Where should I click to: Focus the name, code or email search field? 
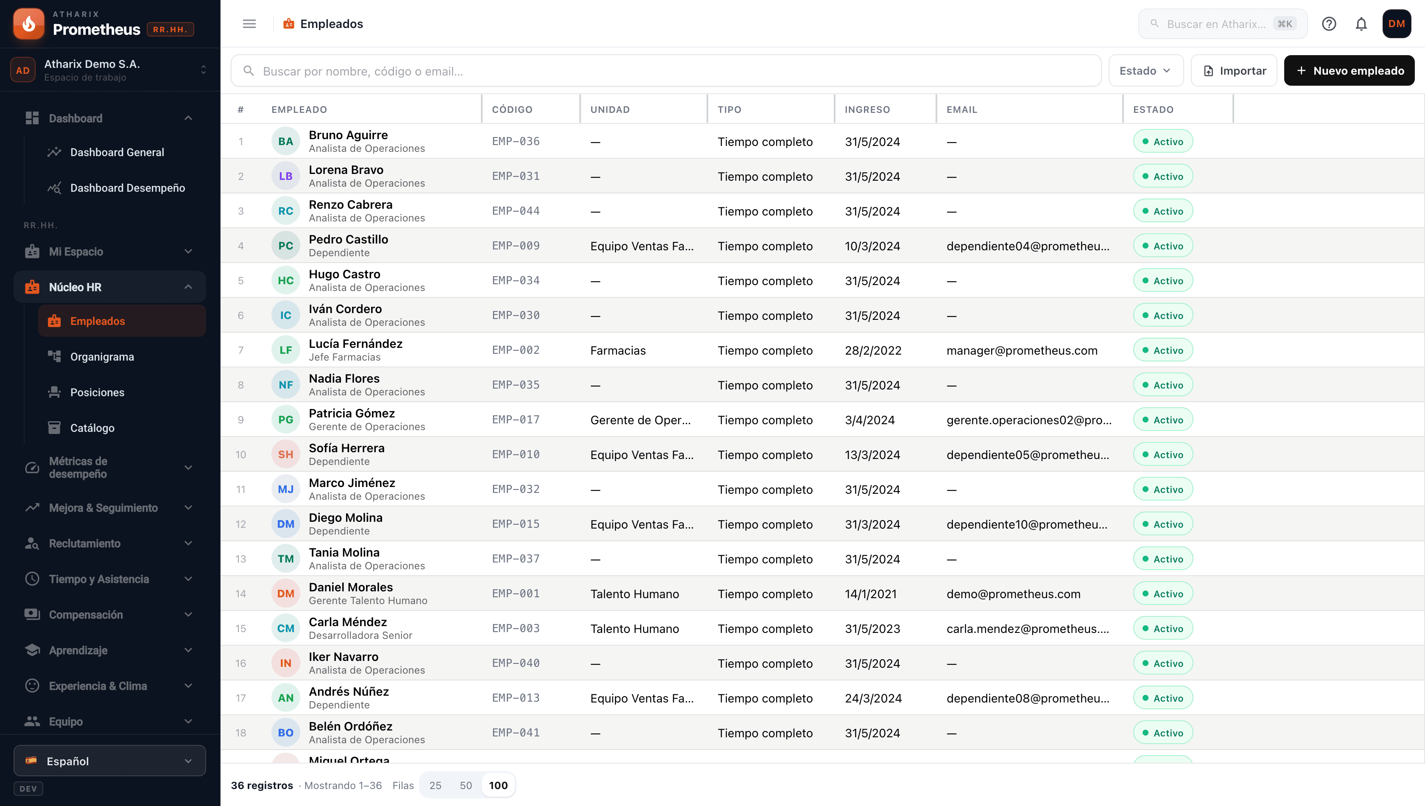666,70
